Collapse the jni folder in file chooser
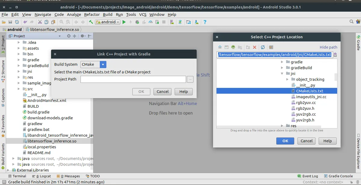361x185 pixels. pos(282,73)
